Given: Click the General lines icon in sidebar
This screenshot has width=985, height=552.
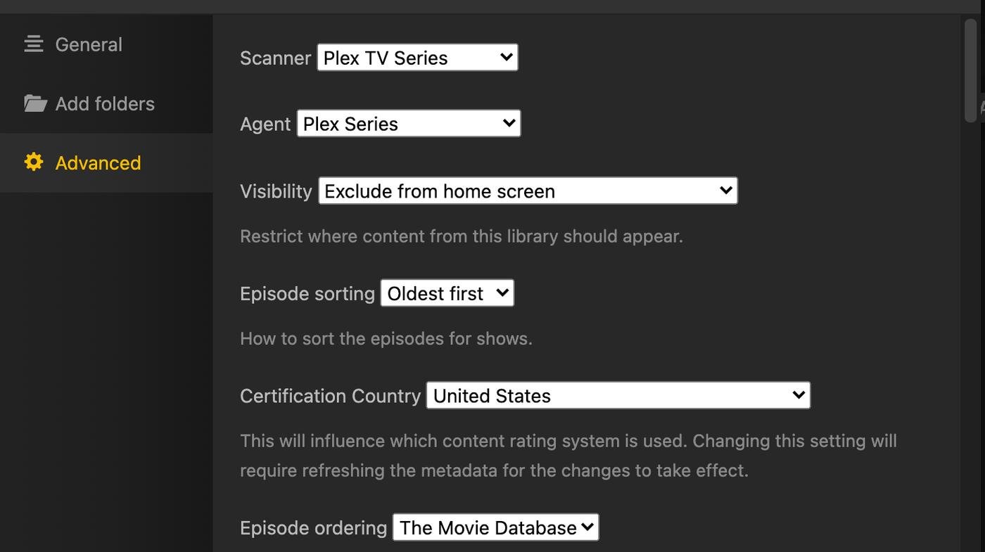Looking at the screenshot, I should [34, 44].
